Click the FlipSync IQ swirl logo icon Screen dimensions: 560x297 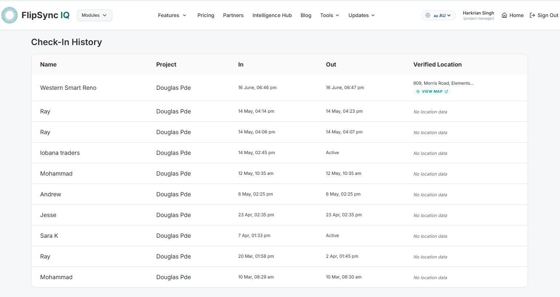tap(9, 15)
